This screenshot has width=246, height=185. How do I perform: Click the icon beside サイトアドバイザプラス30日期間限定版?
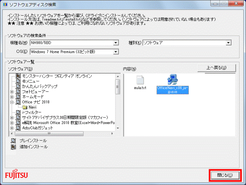coord(18,117)
